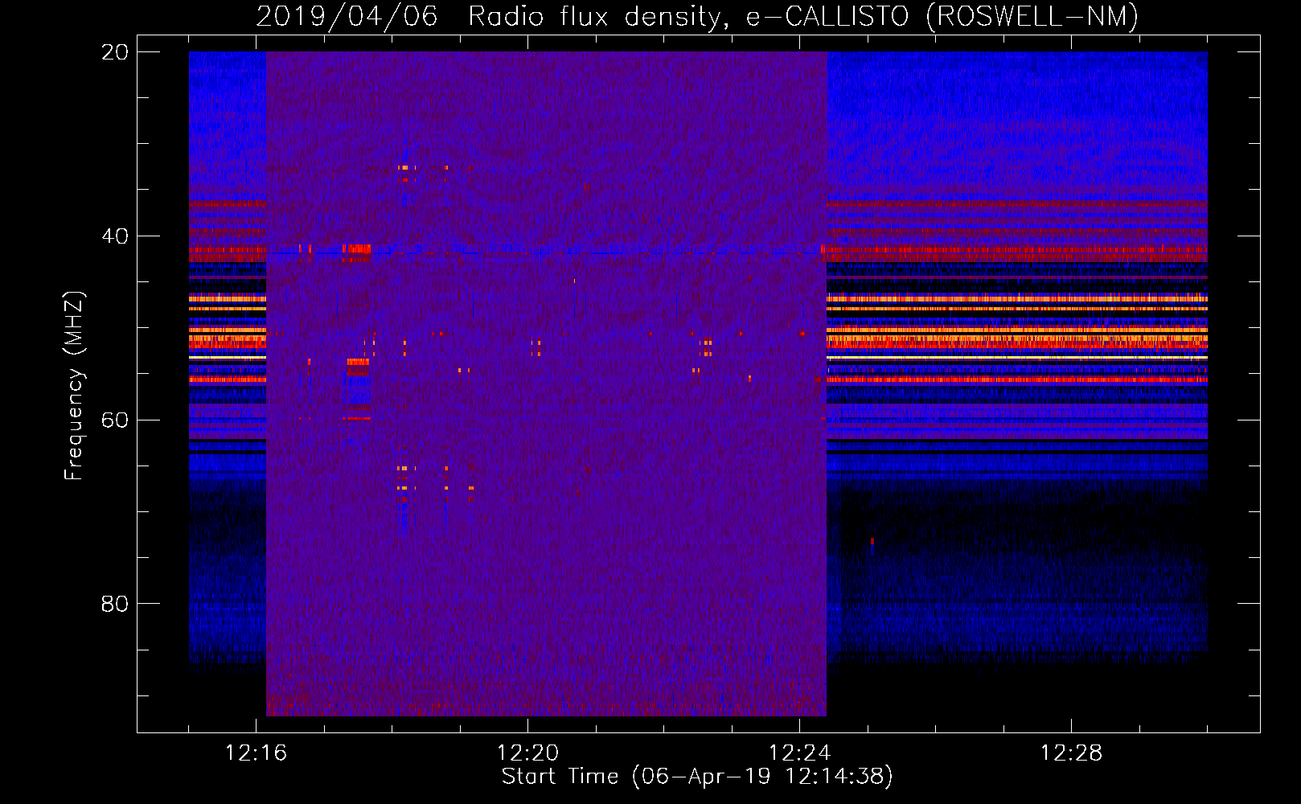Click the 12:16 time tick label

tap(256, 753)
